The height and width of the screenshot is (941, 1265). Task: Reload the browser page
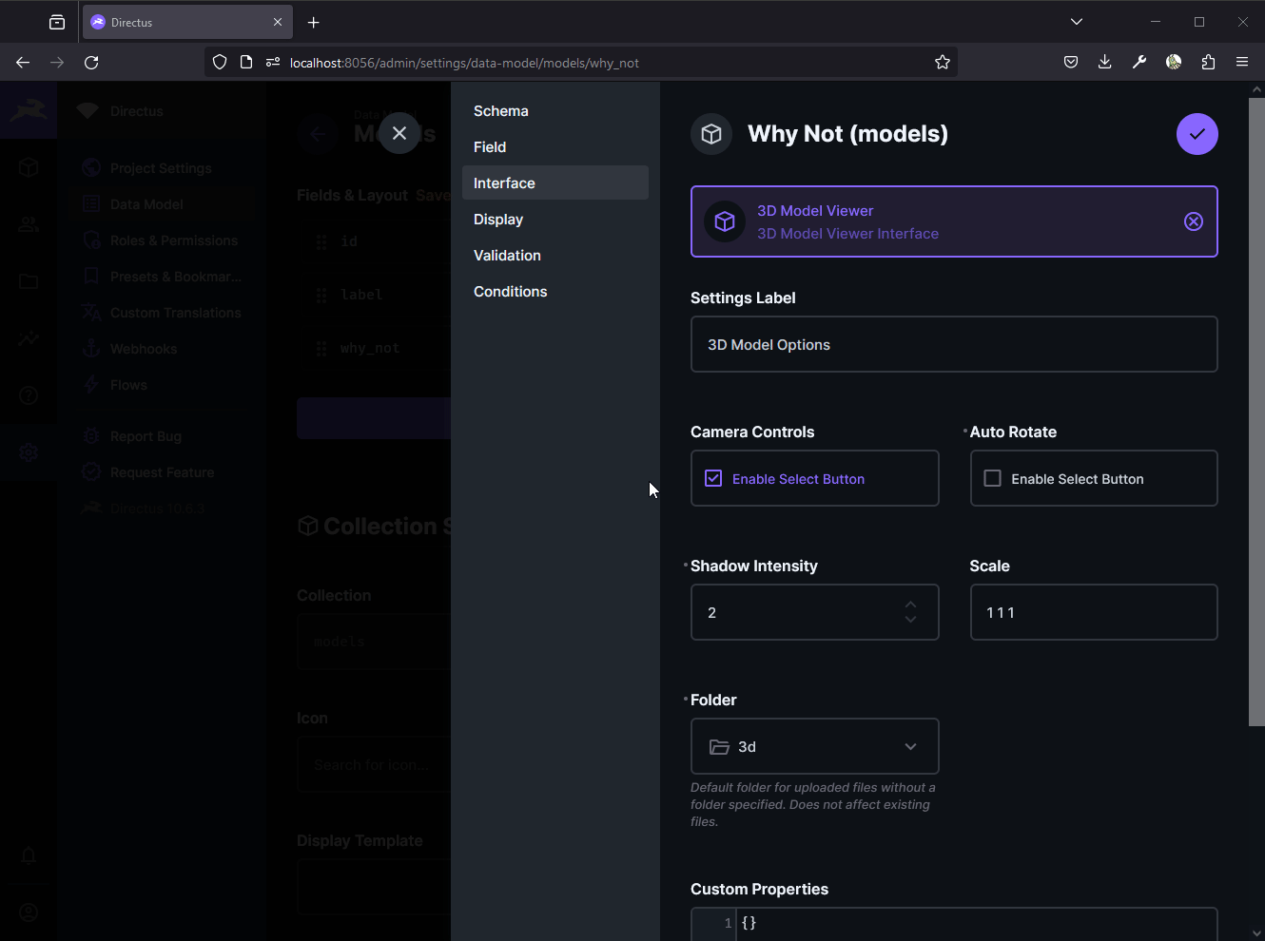pos(91,63)
